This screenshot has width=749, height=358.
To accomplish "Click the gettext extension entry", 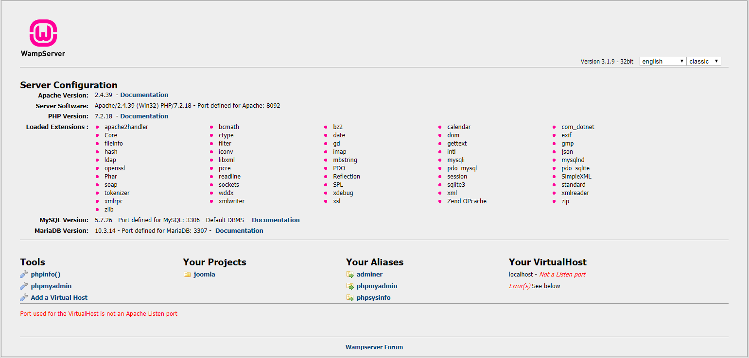I will (457, 144).
